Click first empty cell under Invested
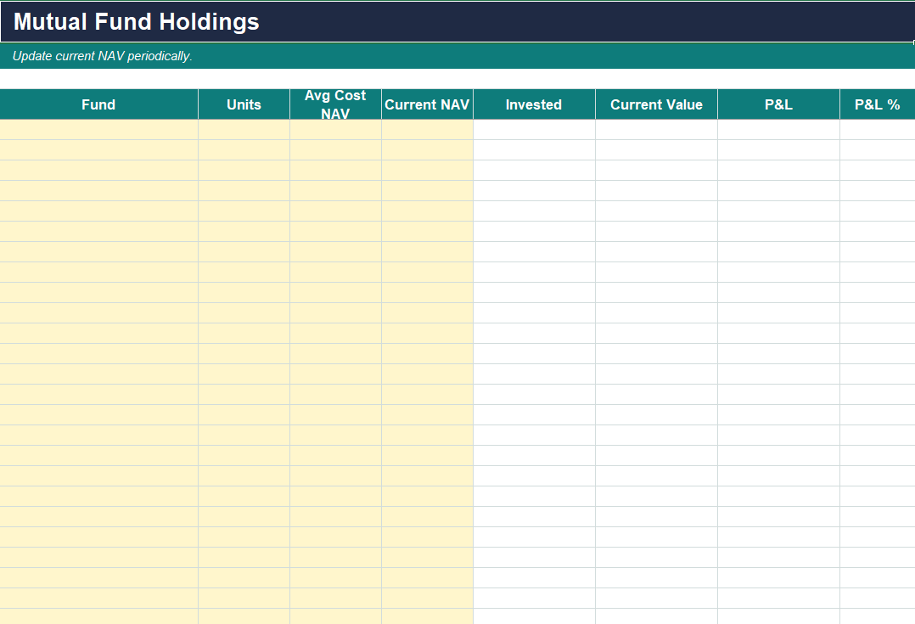The image size is (915, 624). tap(534, 130)
